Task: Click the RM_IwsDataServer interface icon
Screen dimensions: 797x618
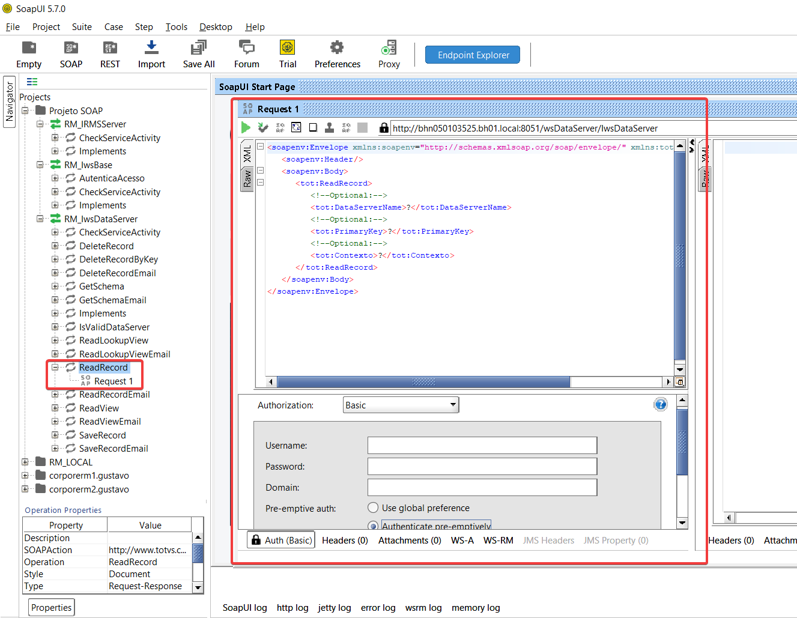Action: click(55, 219)
